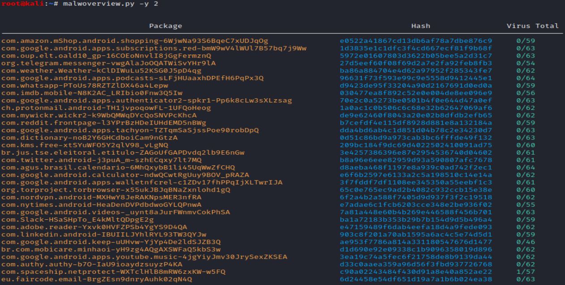The width and height of the screenshot is (565, 285).
Task: Select the com.google.android.apps.authenticator2 package entry
Action: click(147, 100)
